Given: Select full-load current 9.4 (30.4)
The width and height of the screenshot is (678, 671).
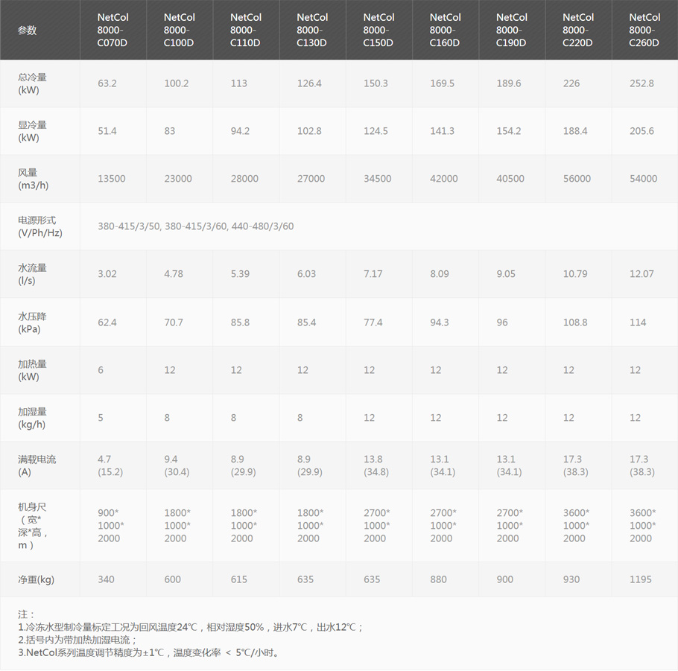Looking at the screenshot, I should tap(177, 465).
